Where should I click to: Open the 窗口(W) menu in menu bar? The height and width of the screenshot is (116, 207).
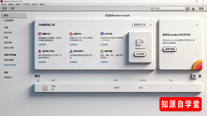coord(34,4)
